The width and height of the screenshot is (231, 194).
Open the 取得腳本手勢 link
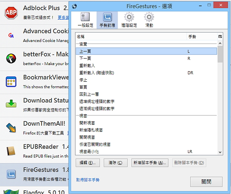(88, 180)
